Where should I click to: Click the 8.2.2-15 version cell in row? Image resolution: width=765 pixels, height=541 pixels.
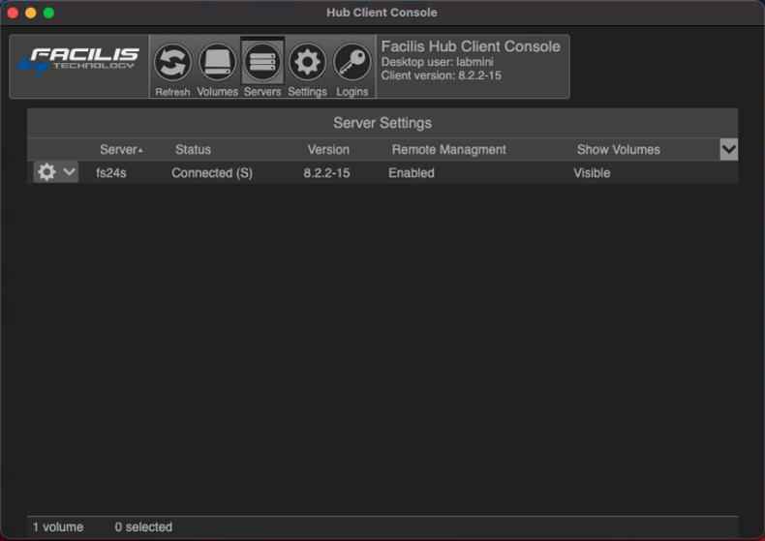(326, 173)
